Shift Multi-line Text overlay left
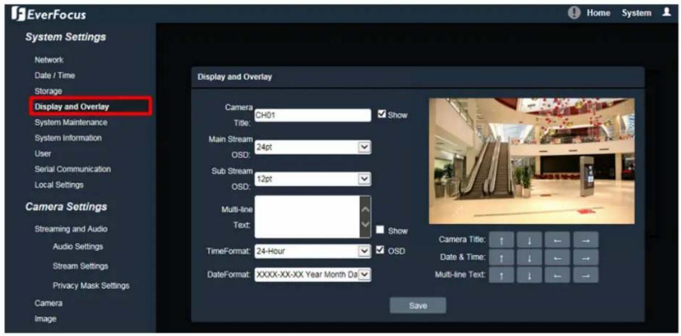This screenshot has height=336, width=681. (557, 275)
